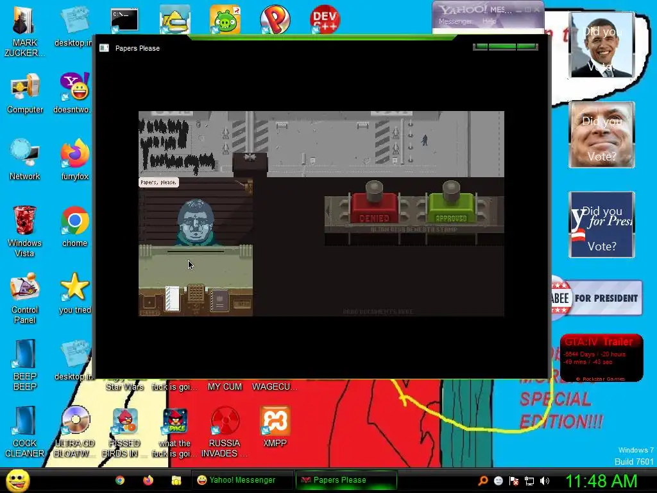The image size is (657, 493).
Task: Open the Action Center flag tray icon
Action: pos(514,481)
